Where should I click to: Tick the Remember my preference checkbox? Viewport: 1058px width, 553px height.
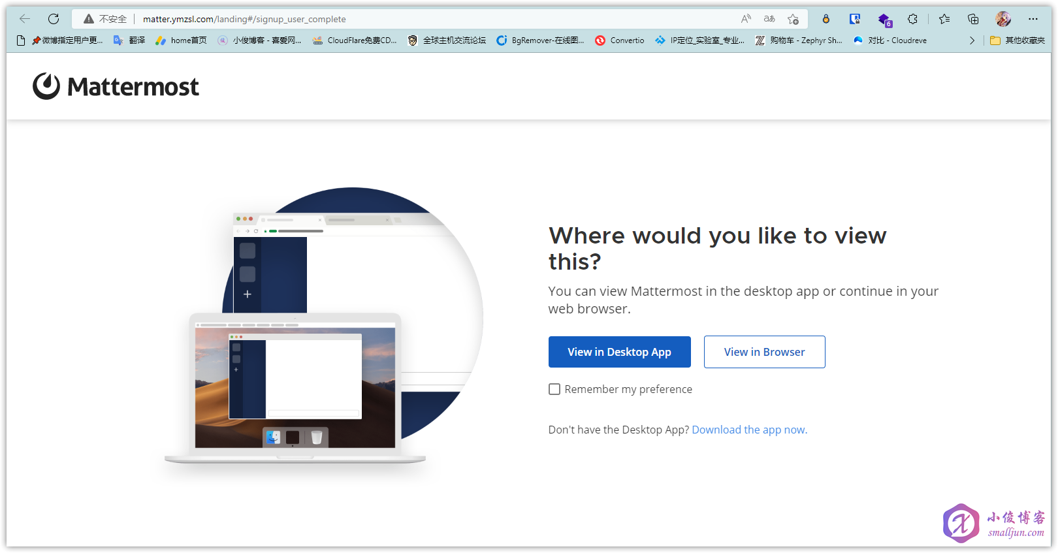554,389
